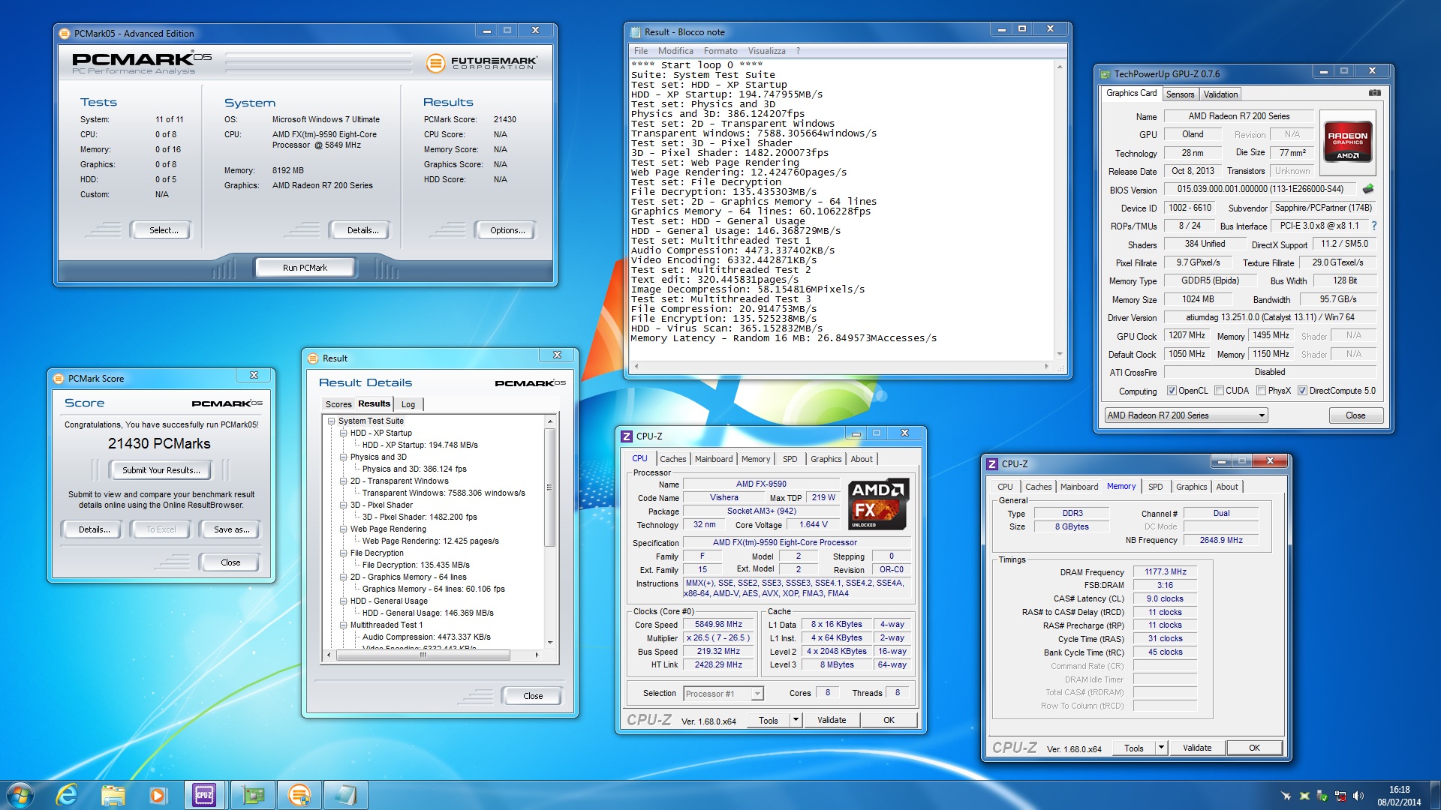Collapse the HDD - XP Startup tree node
This screenshot has width=1441, height=810.
click(x=343, y=433)
